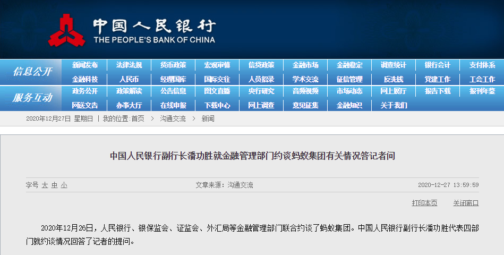Screen dimensions: 504x255
Task: Open 银行会计 navigation item
Action: [x=438, y=65]
